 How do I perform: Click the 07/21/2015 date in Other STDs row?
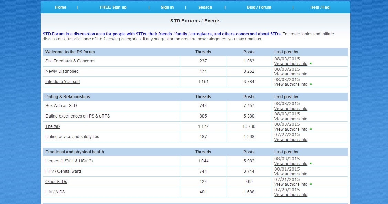tap(287, 180)
